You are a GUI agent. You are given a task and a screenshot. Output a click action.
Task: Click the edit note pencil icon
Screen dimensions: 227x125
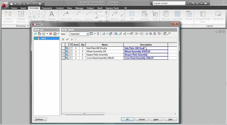(159, 34)
